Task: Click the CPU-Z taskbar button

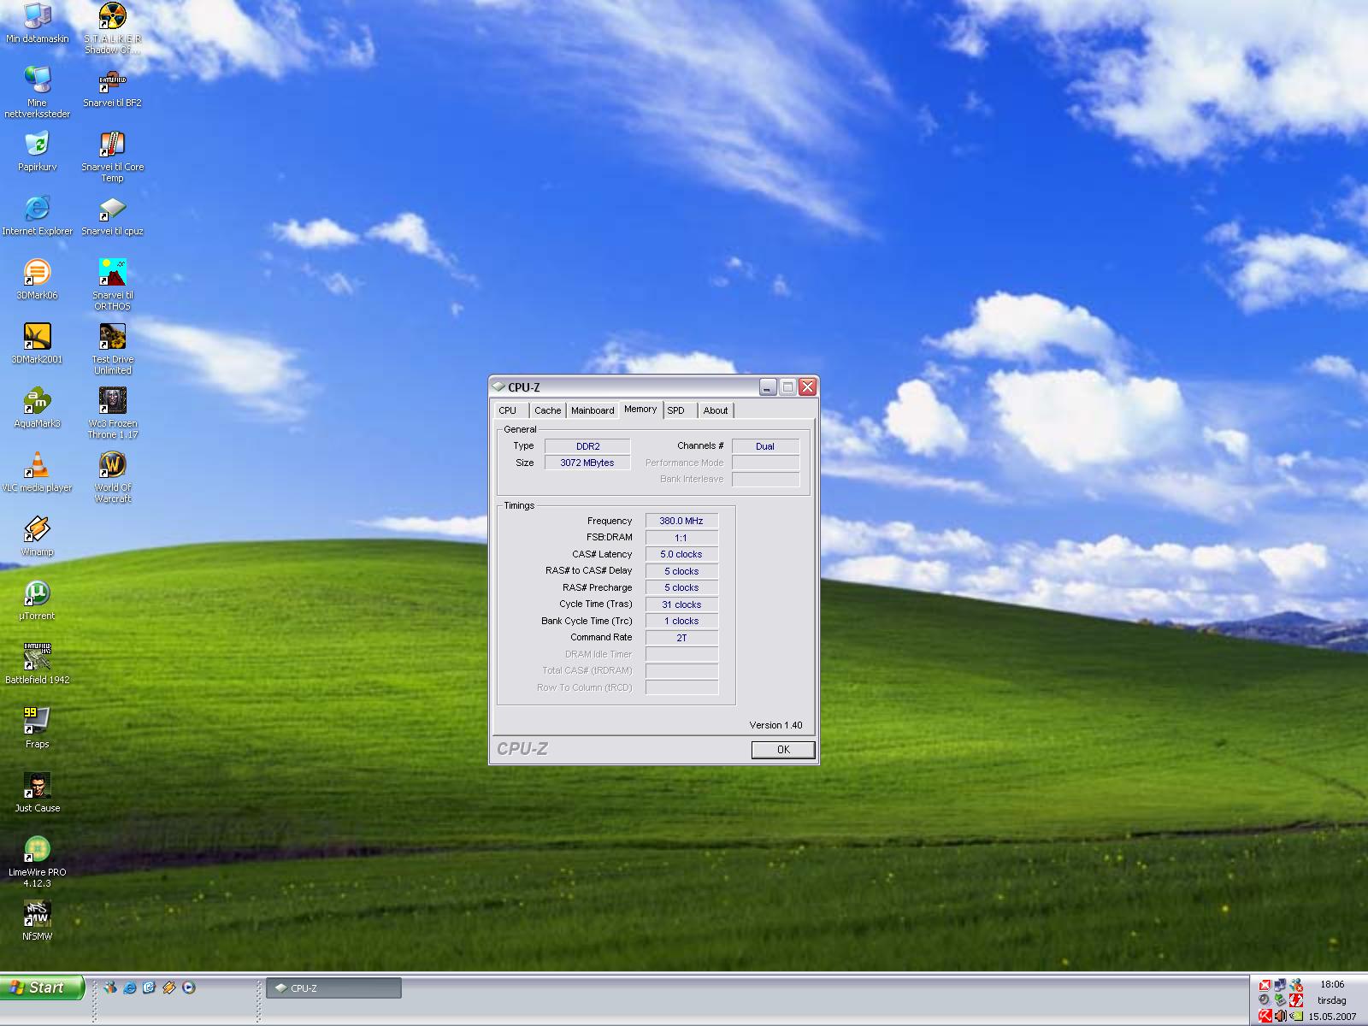Action: [333, 988]
